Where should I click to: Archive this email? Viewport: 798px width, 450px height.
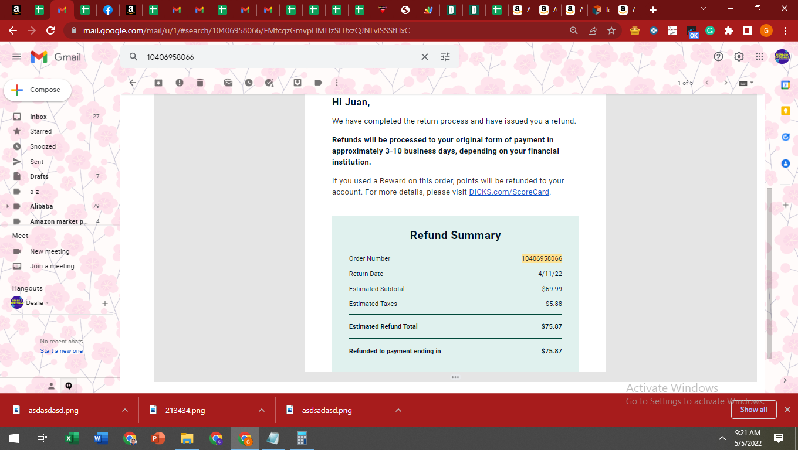[158, 83]
